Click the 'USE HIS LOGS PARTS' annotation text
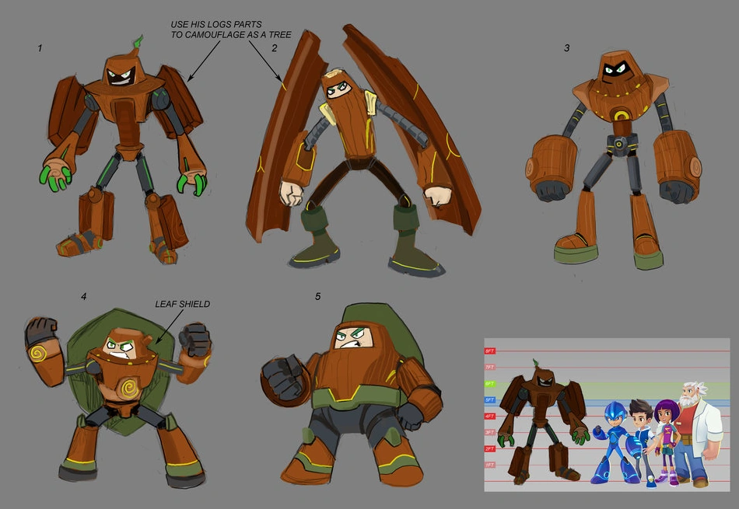Screen dimensions: 739x509 [215, 24]
